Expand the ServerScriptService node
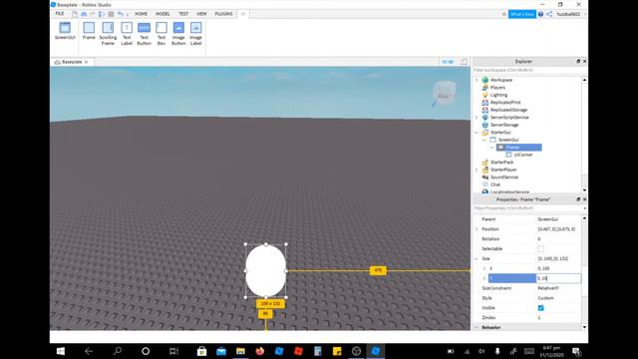The image size is (638, 359). click(x=477, y=118)
